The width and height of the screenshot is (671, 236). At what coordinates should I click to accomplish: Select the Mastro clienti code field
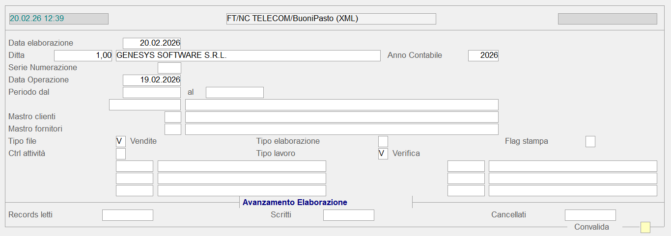(173, 117)
